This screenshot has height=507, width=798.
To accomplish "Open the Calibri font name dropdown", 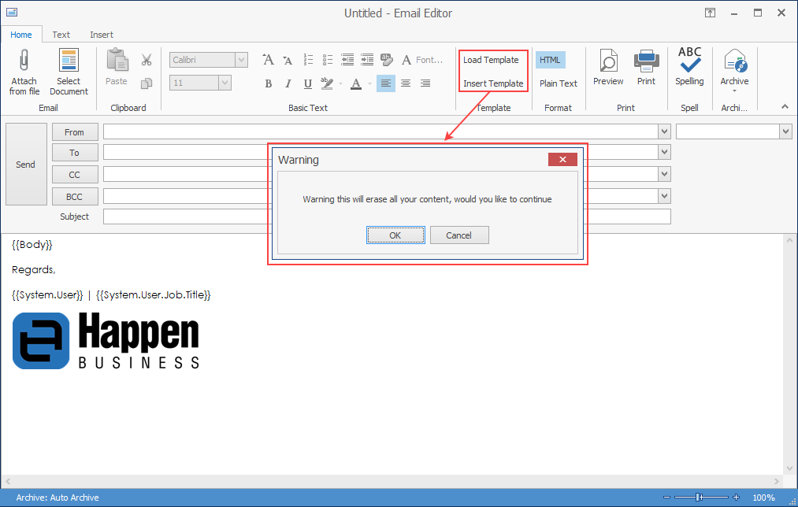I will point(242,60).
